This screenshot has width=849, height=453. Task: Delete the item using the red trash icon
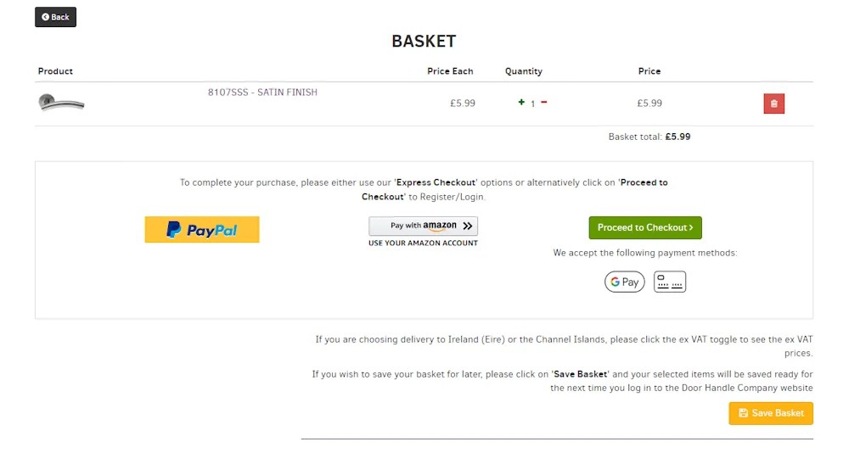pyautogui.click(x=773, y=103)
